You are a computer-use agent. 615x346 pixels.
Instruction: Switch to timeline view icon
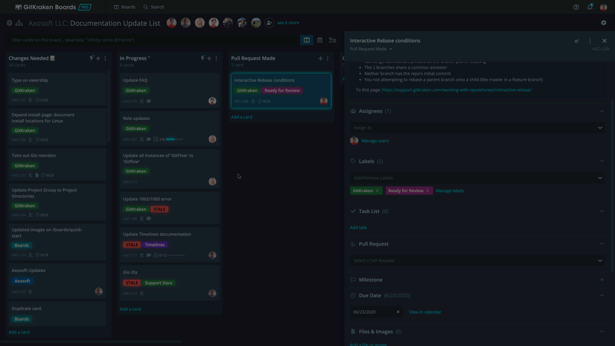[x=333, y=40]
